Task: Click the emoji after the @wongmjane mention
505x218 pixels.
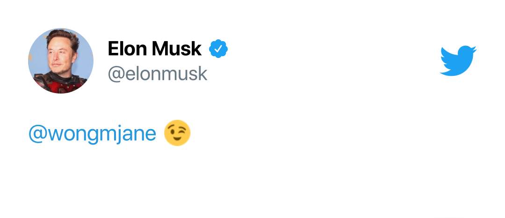Action: [177, 133]
